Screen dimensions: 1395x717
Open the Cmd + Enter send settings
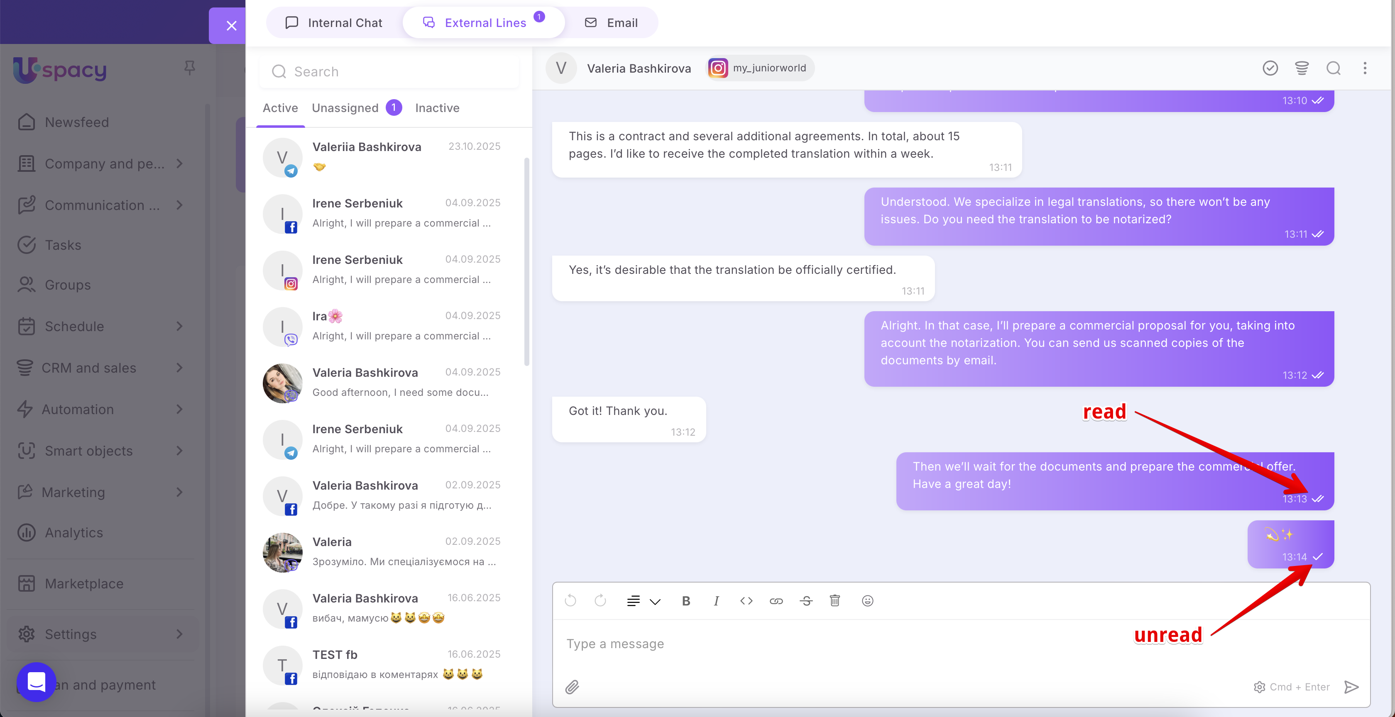coord(1291,687)
